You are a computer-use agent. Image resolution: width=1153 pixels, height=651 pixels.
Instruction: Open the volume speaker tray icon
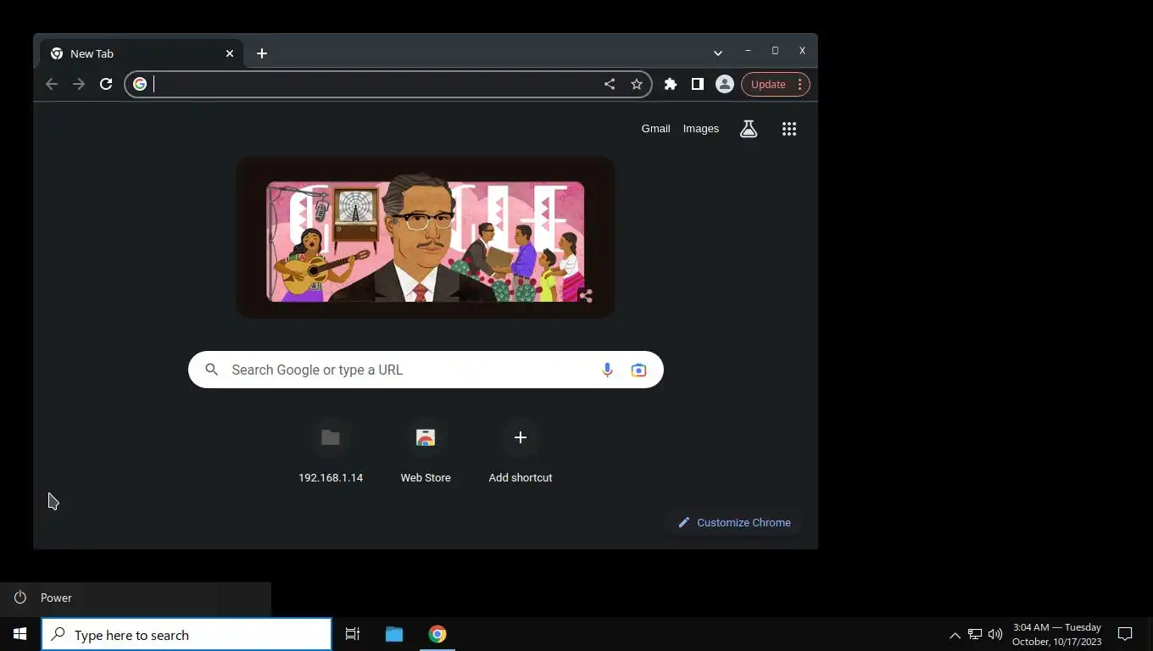pos(995,634)
